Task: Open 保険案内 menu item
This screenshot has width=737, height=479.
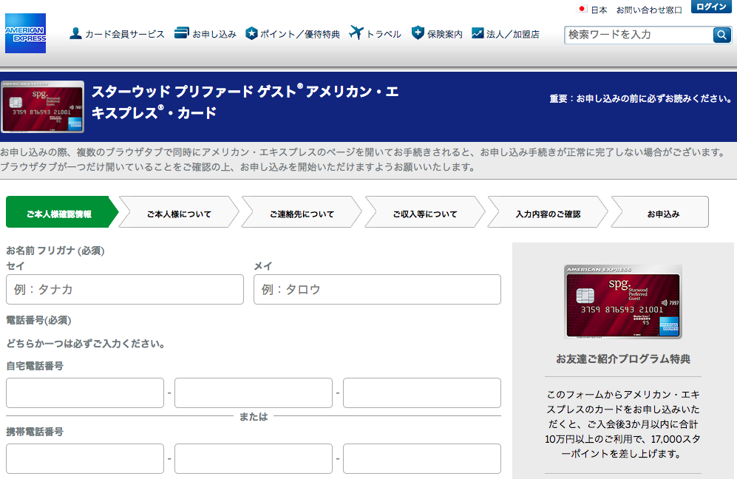Action: click(x=445, y=34)
